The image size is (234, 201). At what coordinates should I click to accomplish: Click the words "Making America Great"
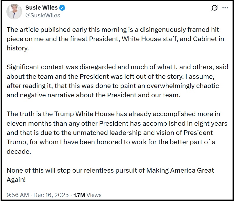[x=180, y=170]
